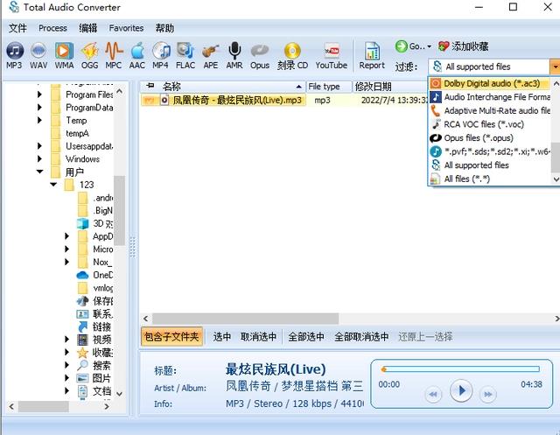This screenshot has height=435, width=560.
Task: Select the 链接 links folder
Action: [82, 326]
